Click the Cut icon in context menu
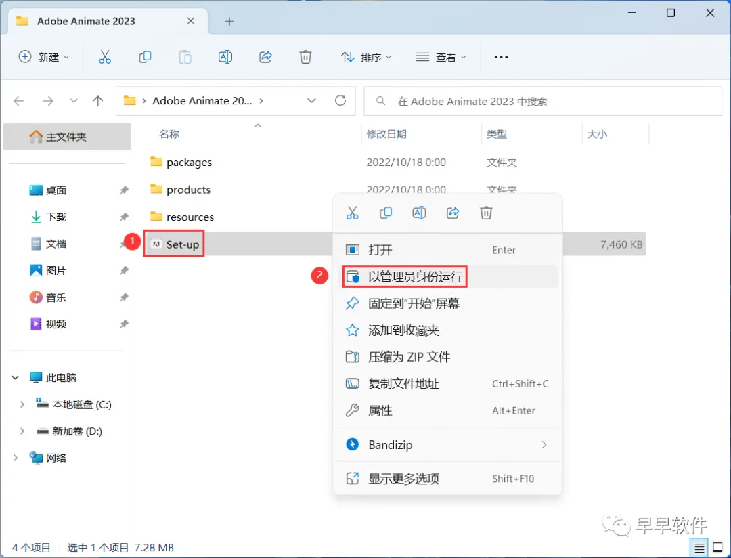Screen dimensions: 731x558 tap(353, 213)
